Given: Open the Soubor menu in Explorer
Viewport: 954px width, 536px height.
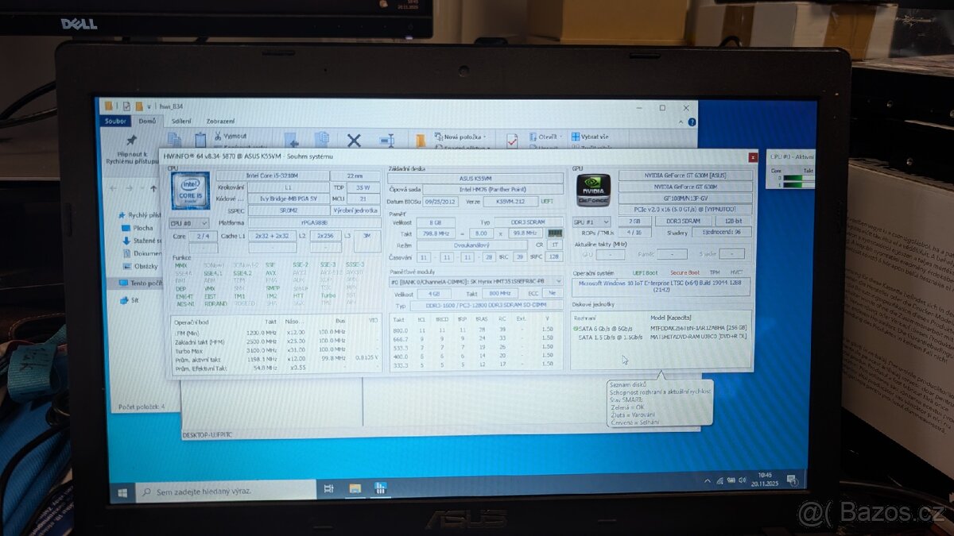Looking at the screenshot, I should 114,121.
